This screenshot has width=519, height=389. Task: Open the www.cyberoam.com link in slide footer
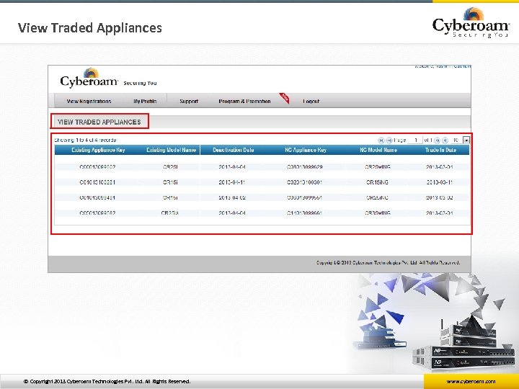point(471,381)
